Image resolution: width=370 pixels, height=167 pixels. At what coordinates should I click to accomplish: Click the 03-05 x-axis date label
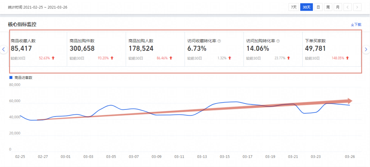pyautogui.click(x=111, y=157)
